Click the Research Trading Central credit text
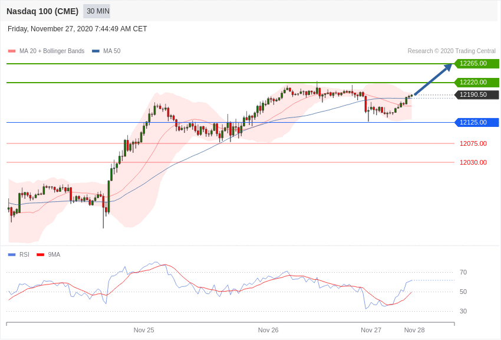501x340 pixels. 451,51
